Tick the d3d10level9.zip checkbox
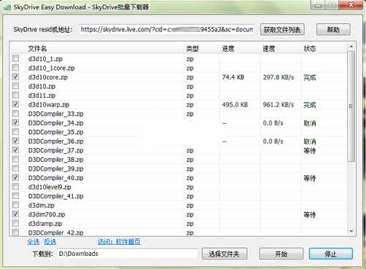Viewport: 366px width, 269px height. pyautogui.click(x=15, y=187)
